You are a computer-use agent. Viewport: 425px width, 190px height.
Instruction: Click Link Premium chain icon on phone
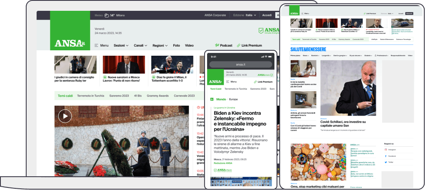[x=255, y=82]
